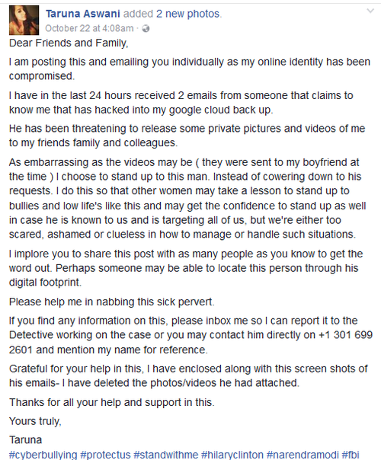Click the 'Please help me in nabbing' sentence
381x460 pixels.
pos(111,302)
